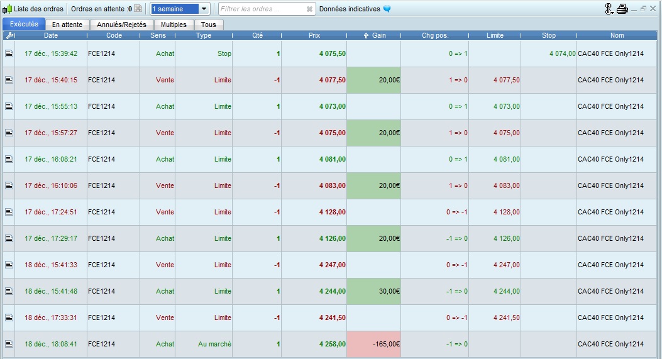Click the 'Filtrer les ordres' search field
This screenshot has height=359, width=662.
click(261, 9)
